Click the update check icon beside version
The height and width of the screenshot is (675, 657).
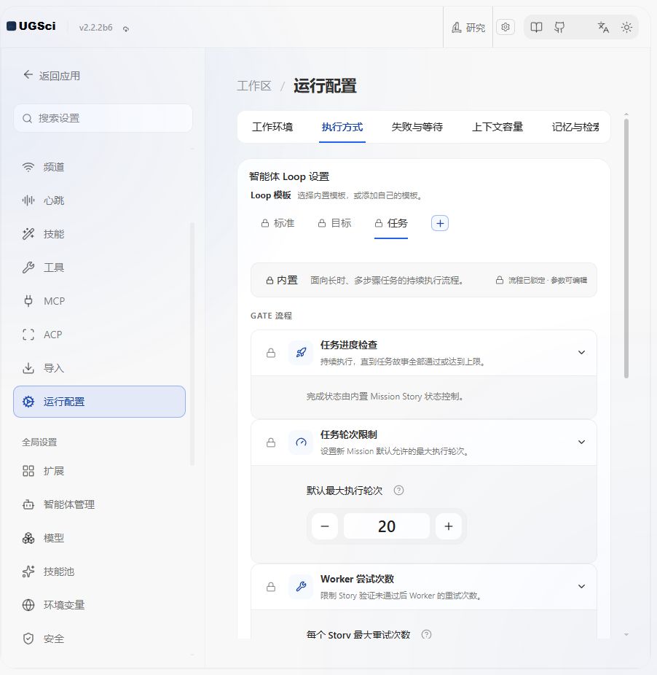126,29
